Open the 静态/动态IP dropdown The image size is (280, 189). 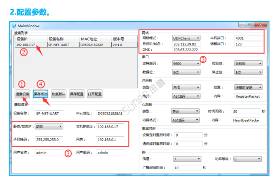(x=49, y=126)
